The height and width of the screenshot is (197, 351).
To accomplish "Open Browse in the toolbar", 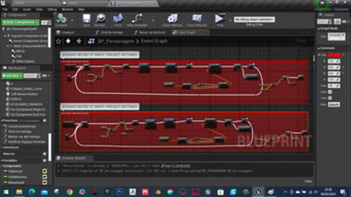I will tap(100, 19).
